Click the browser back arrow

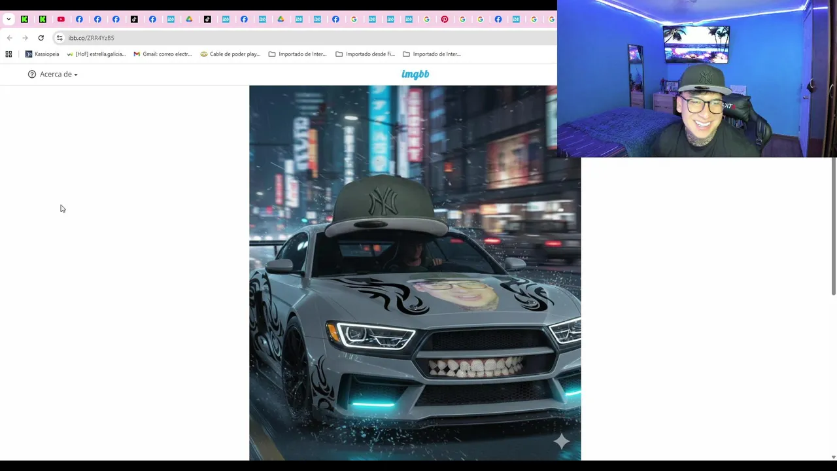point(9,38)
